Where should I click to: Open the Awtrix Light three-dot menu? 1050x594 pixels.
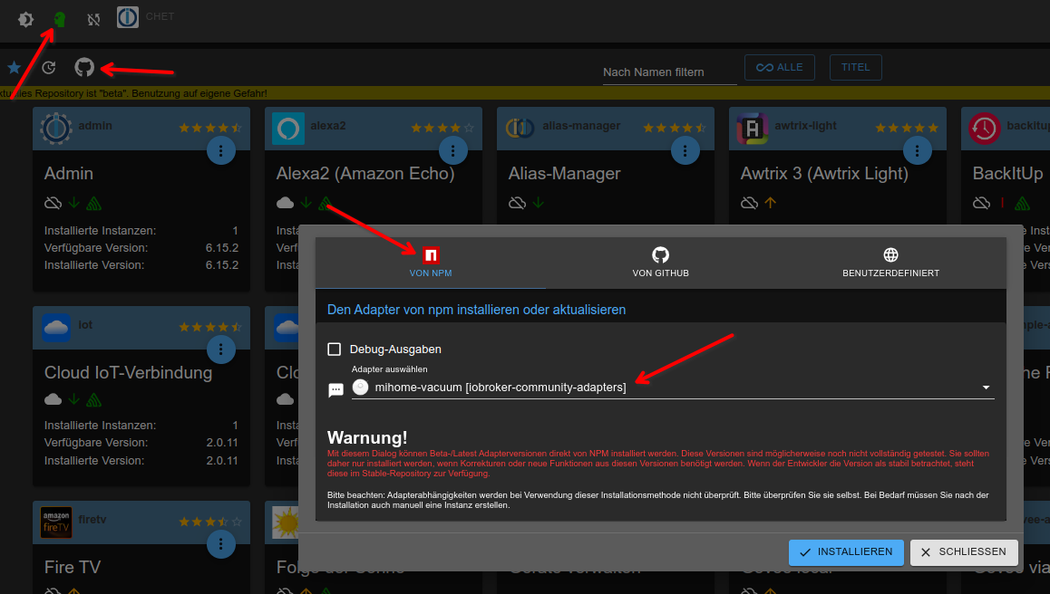pos(918,150)
